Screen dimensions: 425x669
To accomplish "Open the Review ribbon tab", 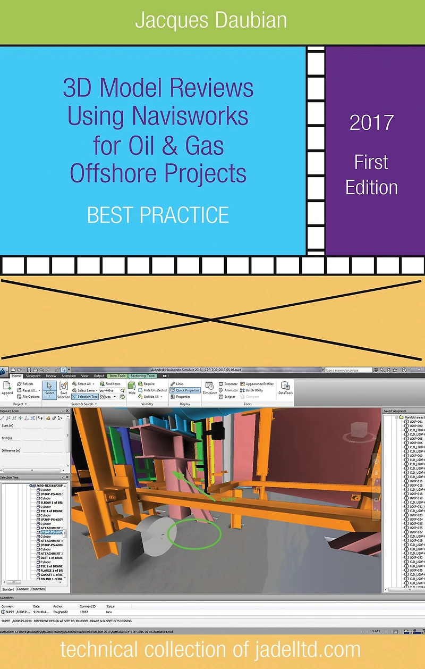I will tap(51, 375).
